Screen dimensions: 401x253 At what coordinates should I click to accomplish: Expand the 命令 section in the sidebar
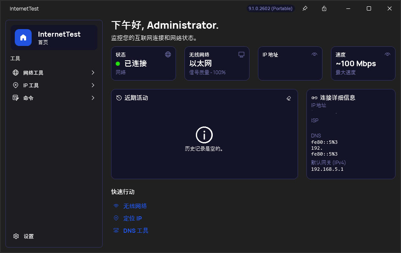click(x=54, y=97)
